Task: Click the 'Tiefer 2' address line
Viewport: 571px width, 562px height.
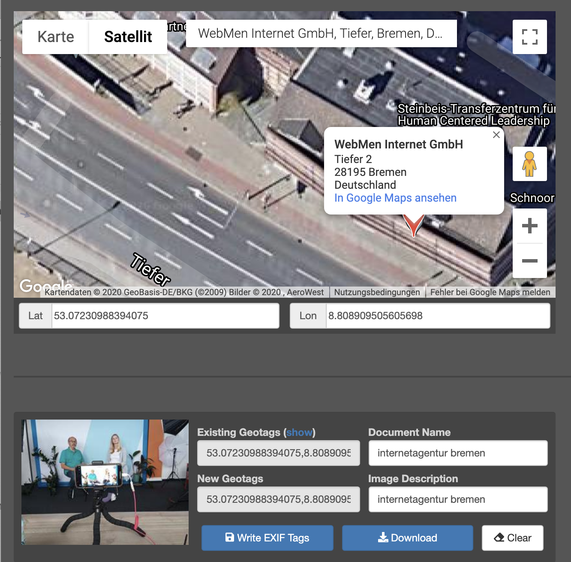Action: pos(353,159)
